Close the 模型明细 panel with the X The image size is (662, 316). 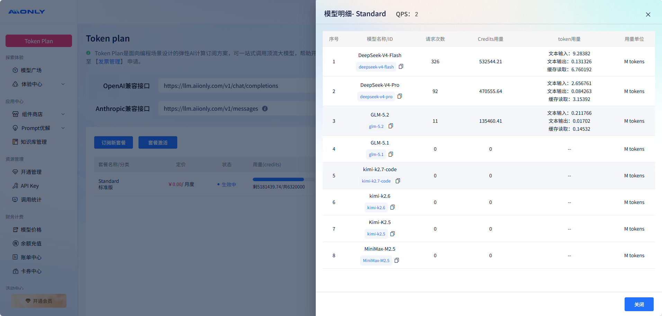click(648, 15)
